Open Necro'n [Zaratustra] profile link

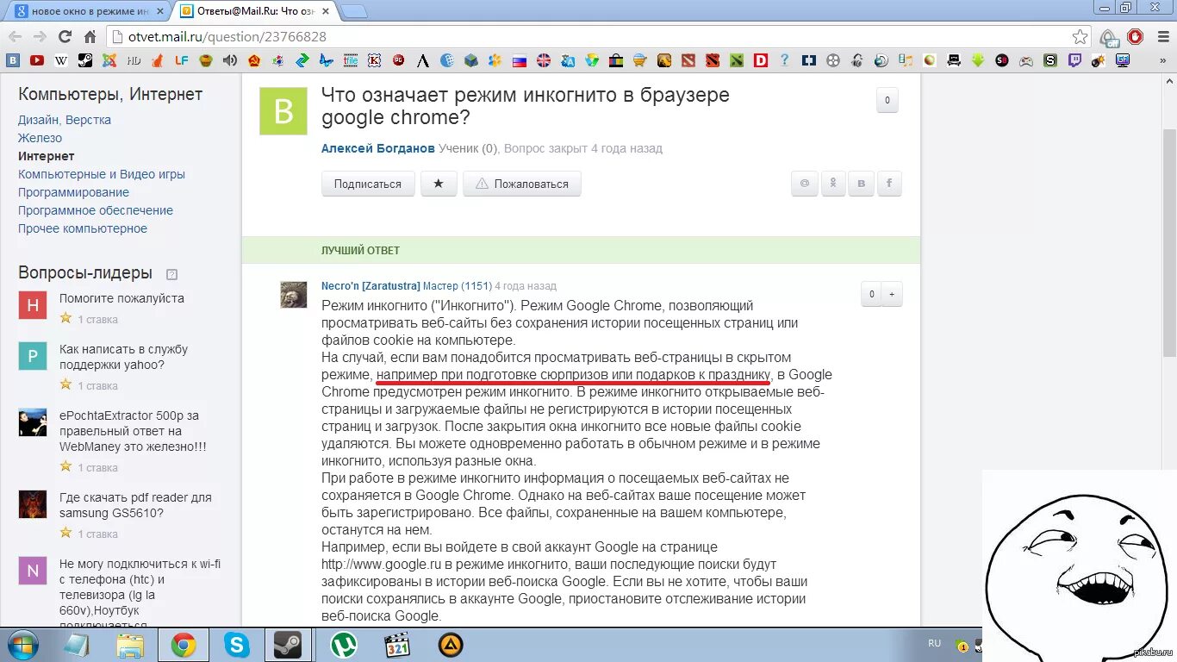tap(371, 285)
